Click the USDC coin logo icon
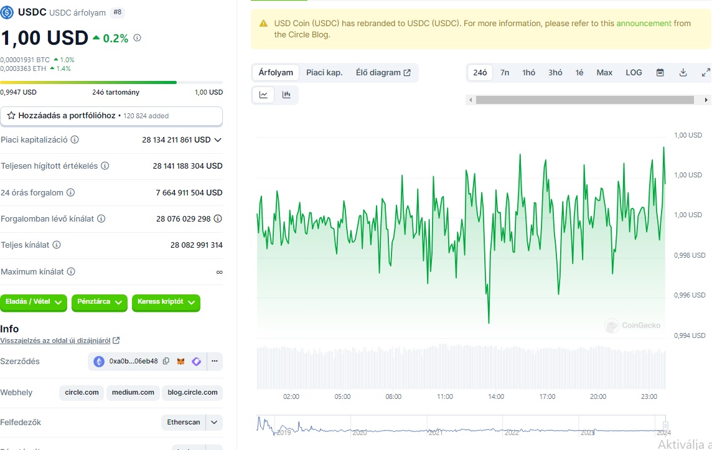This screenshot has width=712, height=450. point(7,12)
